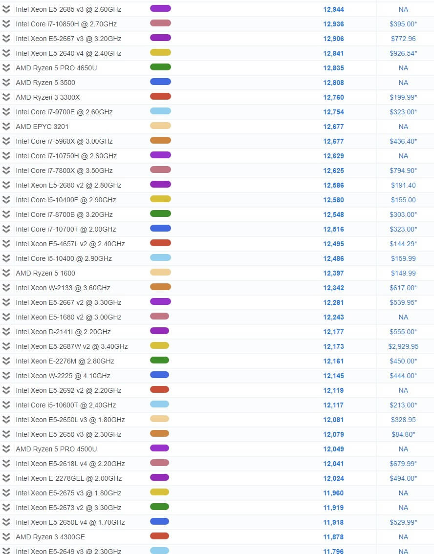The image size is (434, 554).
Task: Expand the Intel Core i5-10400F row chevron
Action: 6,200
